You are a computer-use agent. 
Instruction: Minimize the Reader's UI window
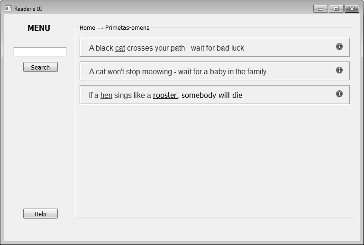tap(320, 9)
